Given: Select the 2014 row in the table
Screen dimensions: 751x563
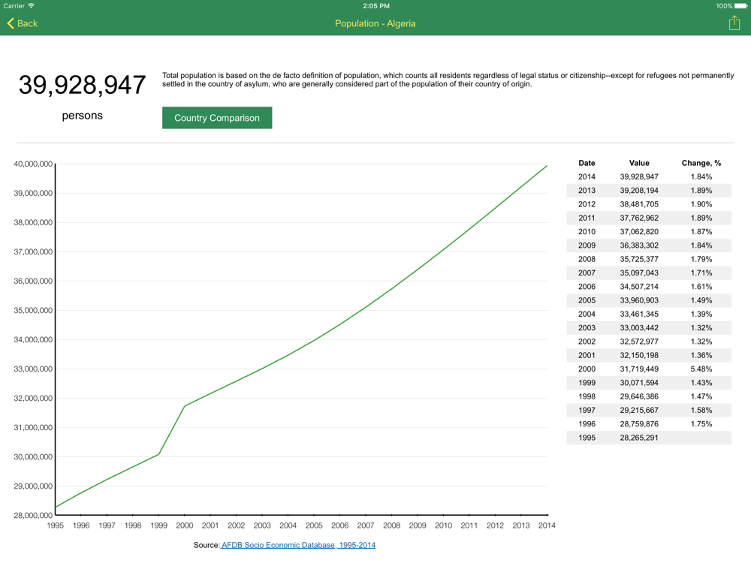Looking at the screenshot, I should (649, 177).
